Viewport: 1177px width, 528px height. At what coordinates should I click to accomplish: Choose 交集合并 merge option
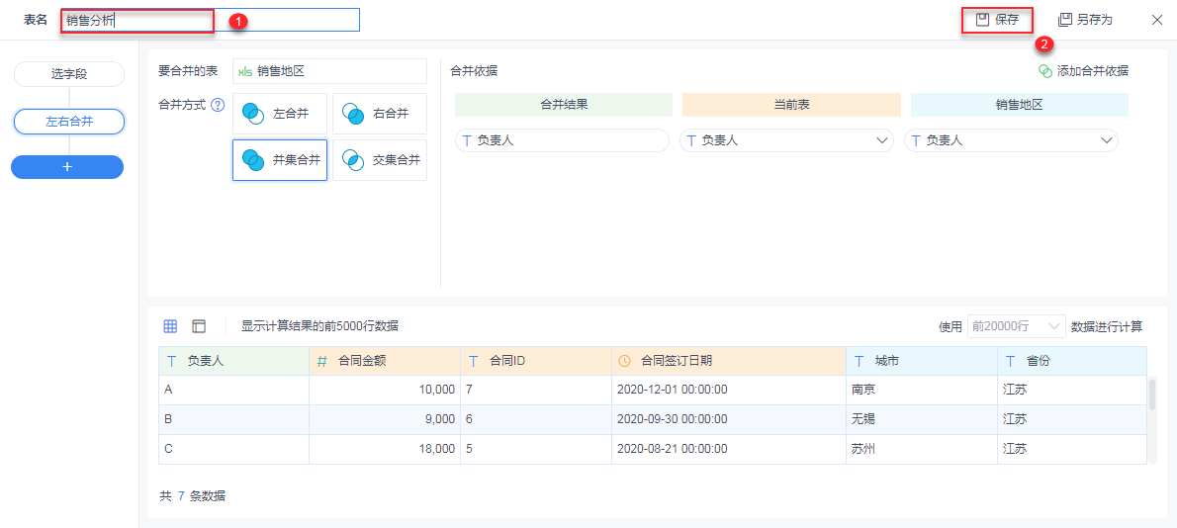[380, 160]
